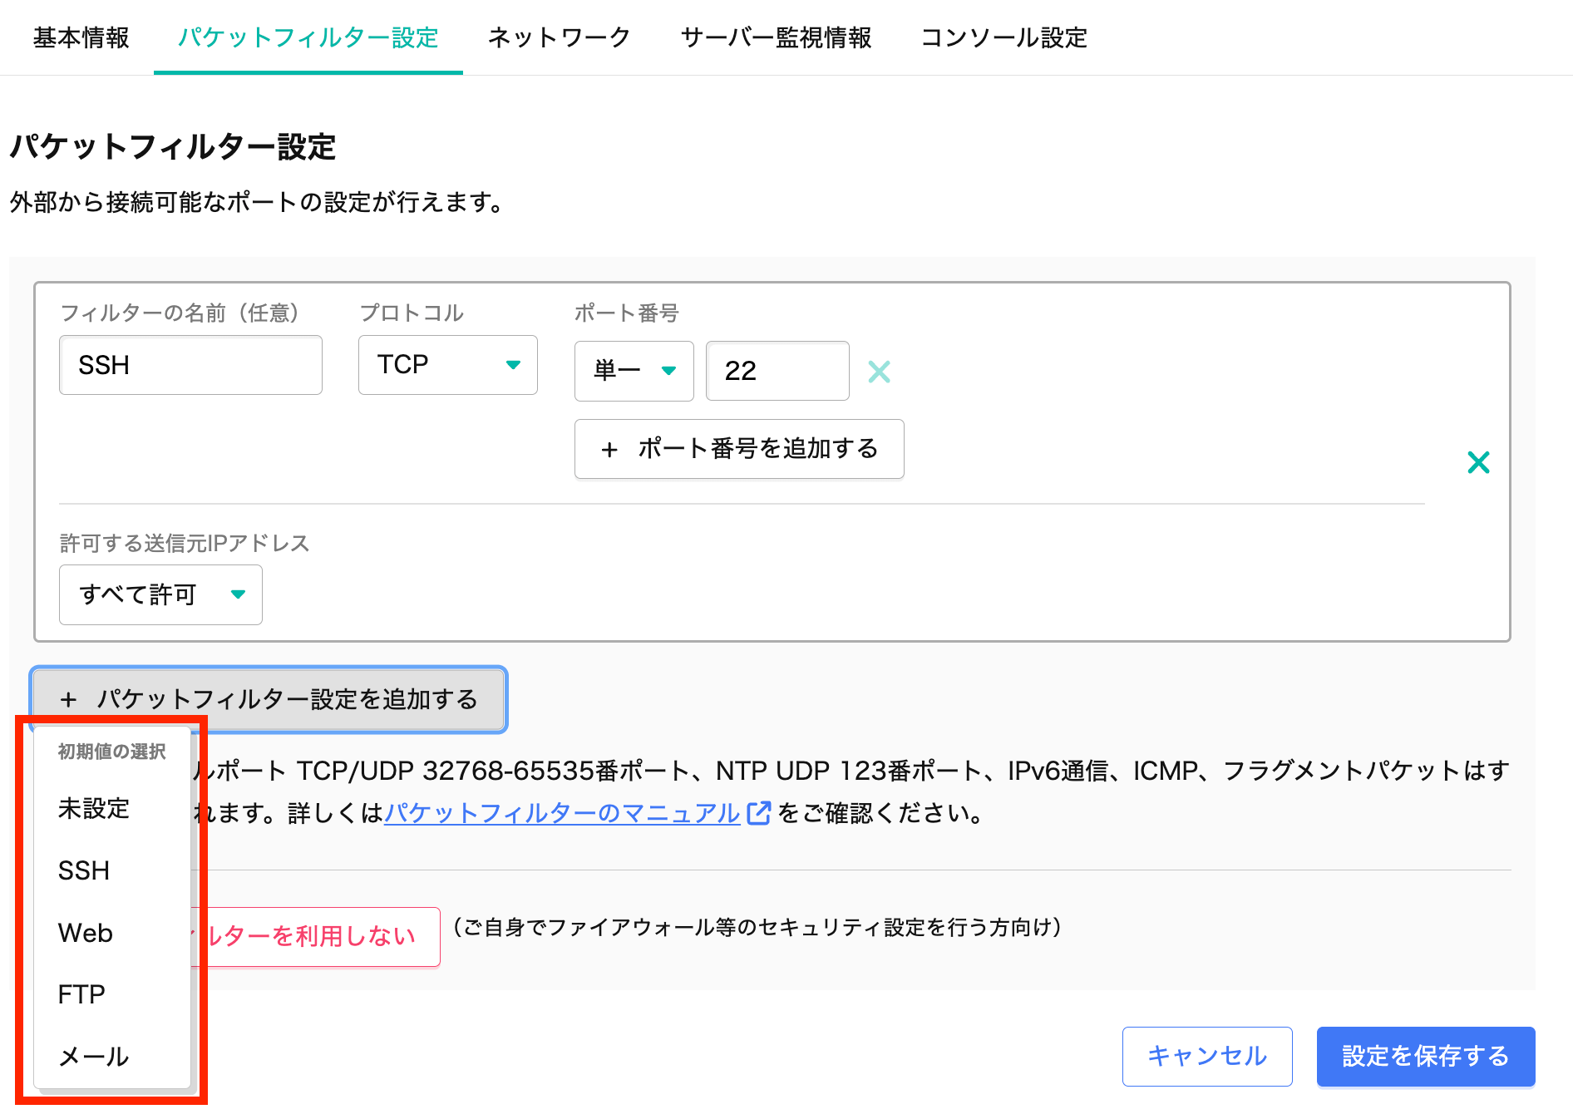Select メール preset in the menu

tap(94, 1057)
